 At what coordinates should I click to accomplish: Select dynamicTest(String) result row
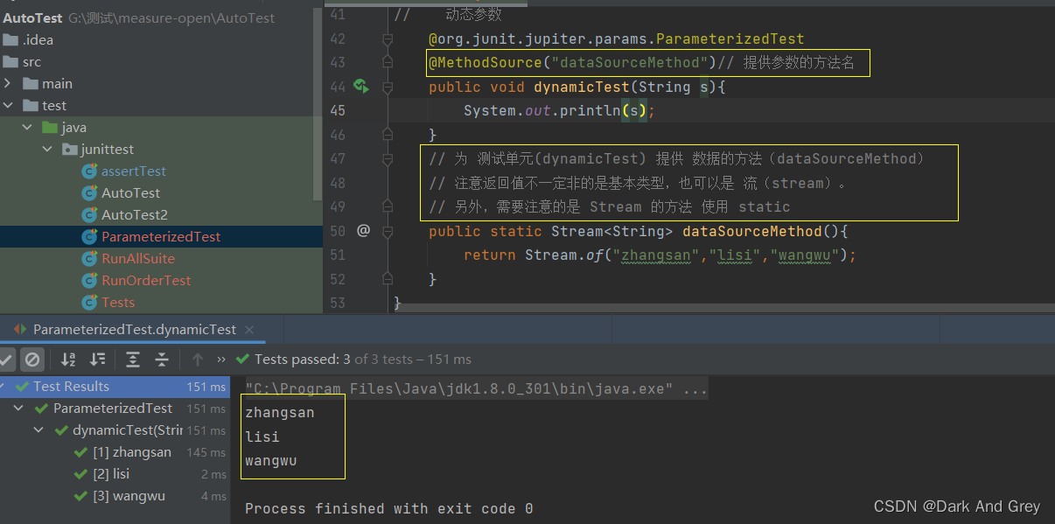(x=115, y=430)
